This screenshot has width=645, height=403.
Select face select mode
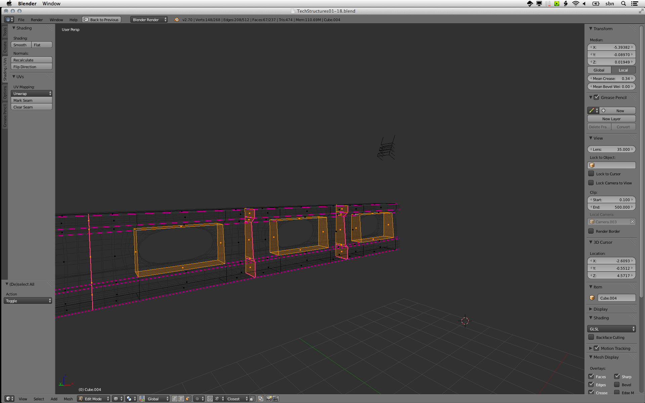pos(188,399)
